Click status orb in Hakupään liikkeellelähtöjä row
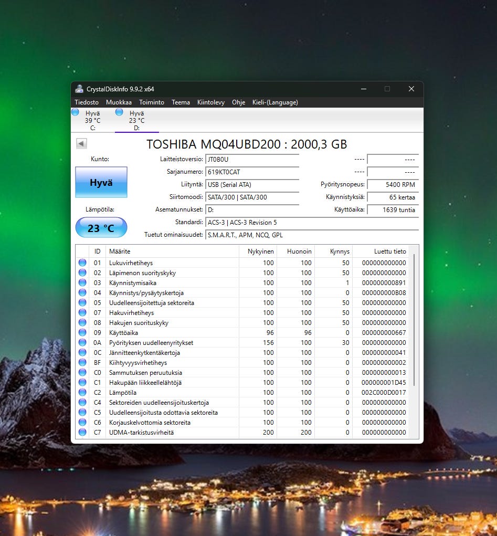This screenshot has height=536, width=497. (82, 382)
